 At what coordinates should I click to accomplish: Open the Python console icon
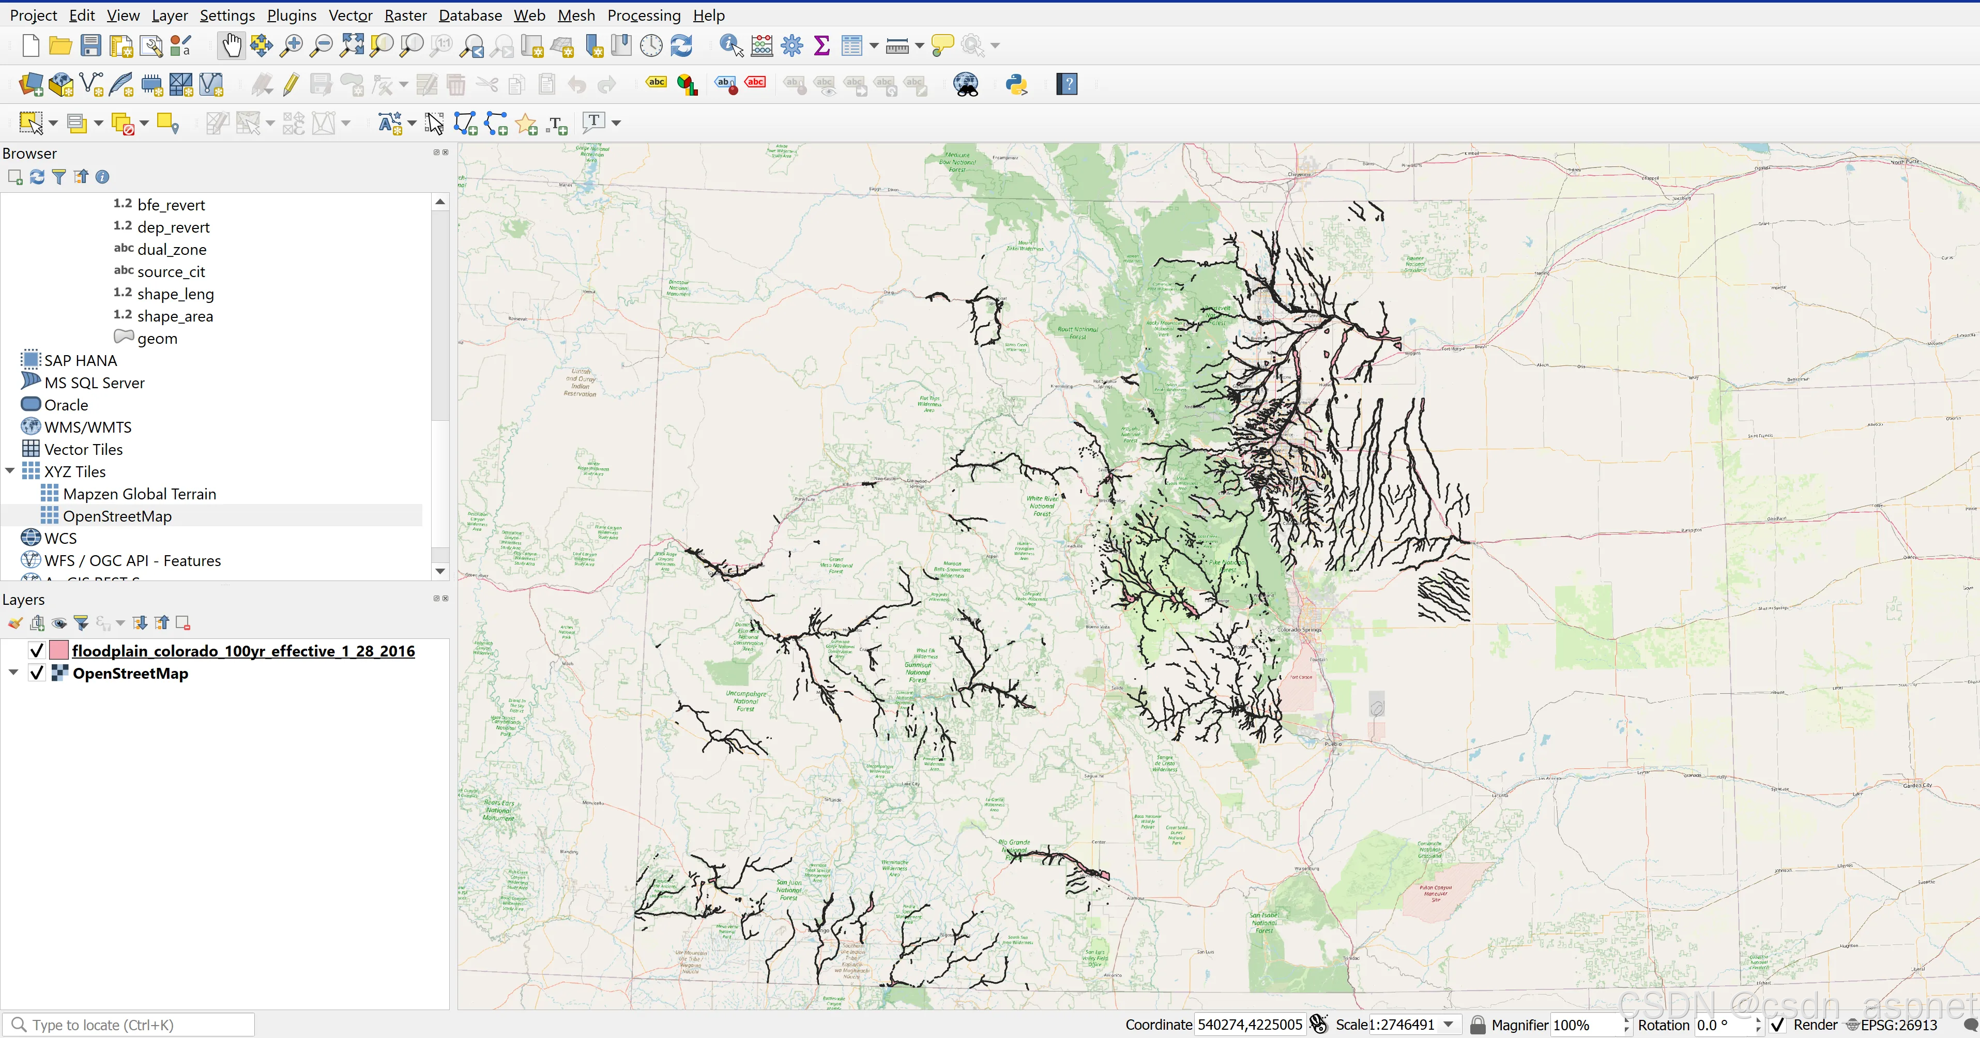pyautogui.click(x=1016, y=84)
